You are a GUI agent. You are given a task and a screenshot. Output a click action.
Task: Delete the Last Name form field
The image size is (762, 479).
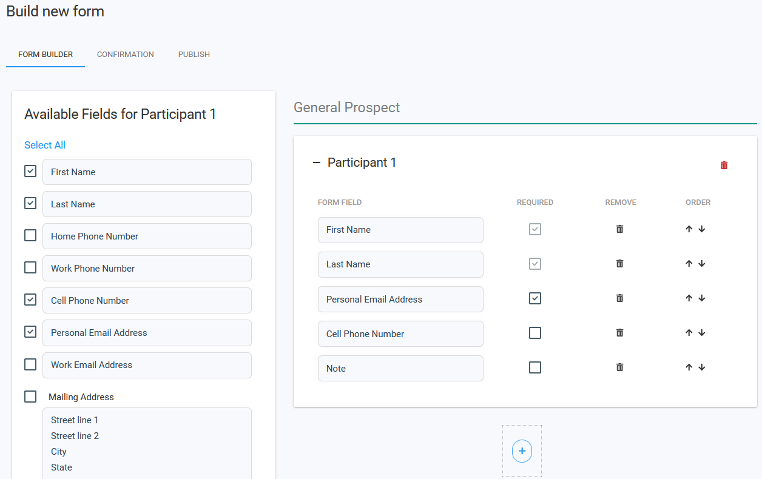click(x=619, y=263)
